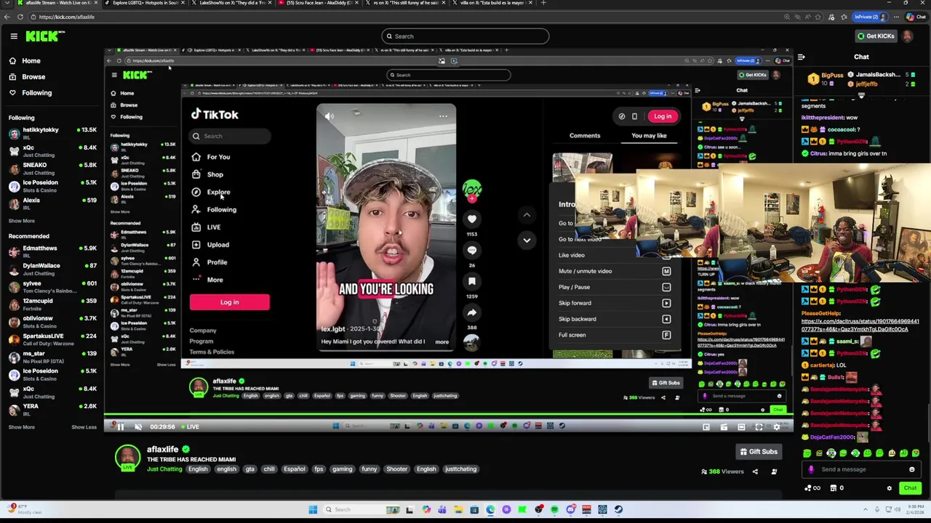This screenshot has height=523, width=931.
Task: Open DylanWallace in Recommended list
Action: click(x=52, y=269)
